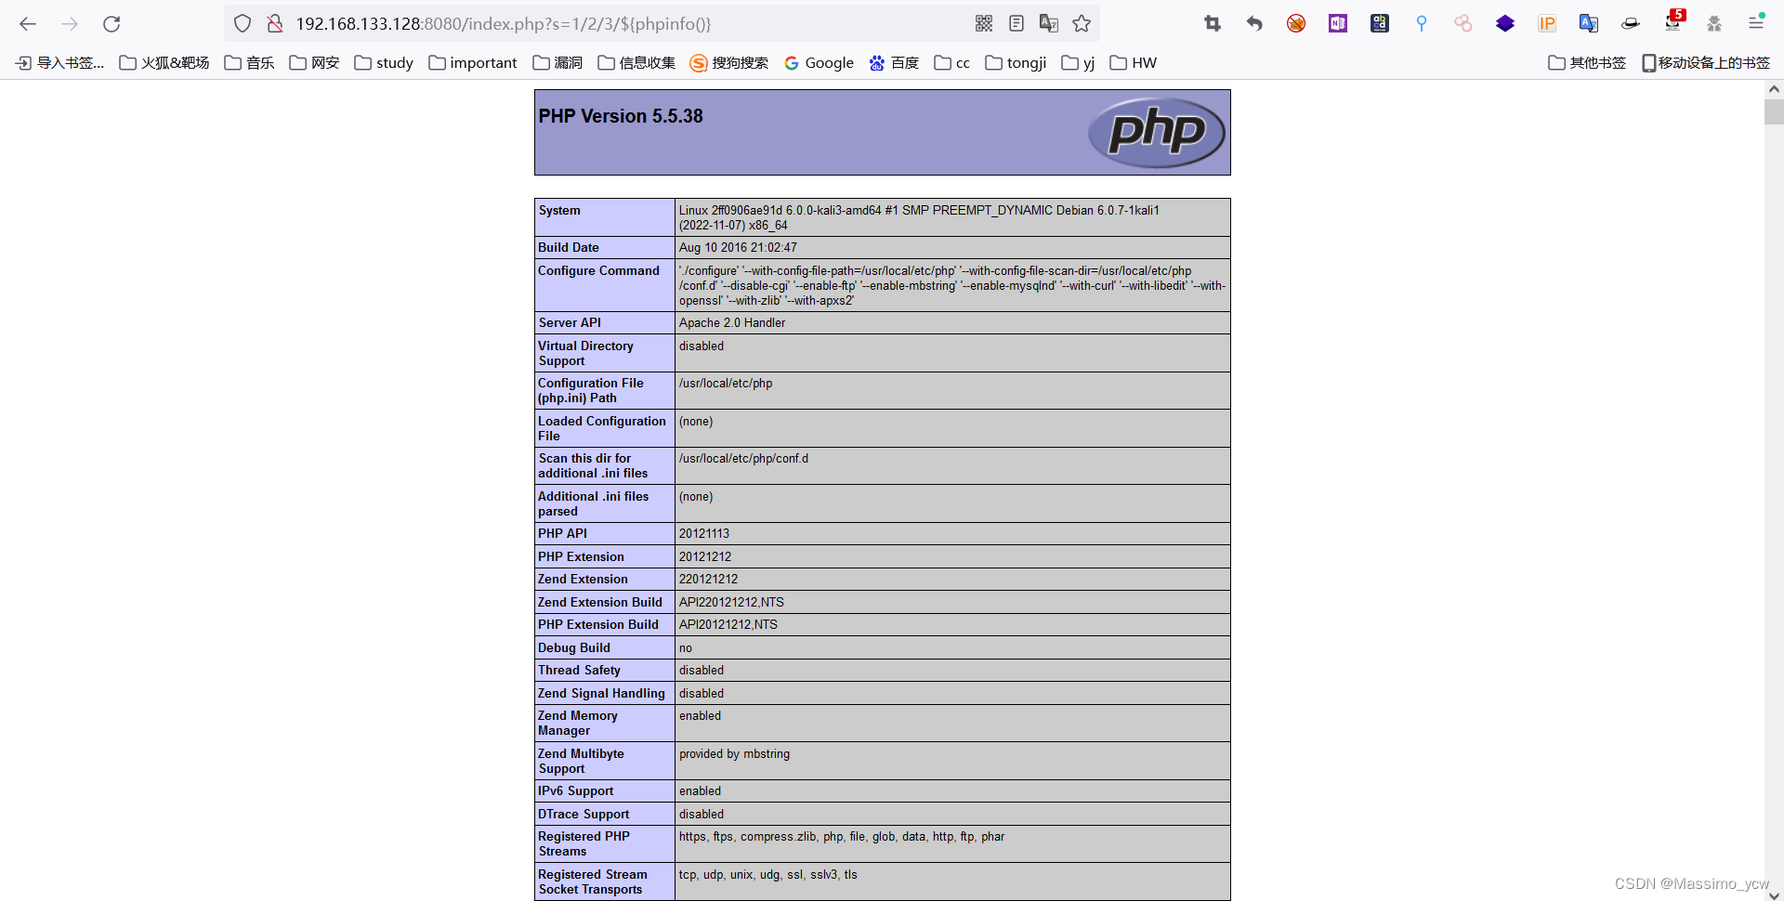This screenshot has height=901, width=1784.
Task: Open the extension with red 5 badge
Action: pos(1673,22)
